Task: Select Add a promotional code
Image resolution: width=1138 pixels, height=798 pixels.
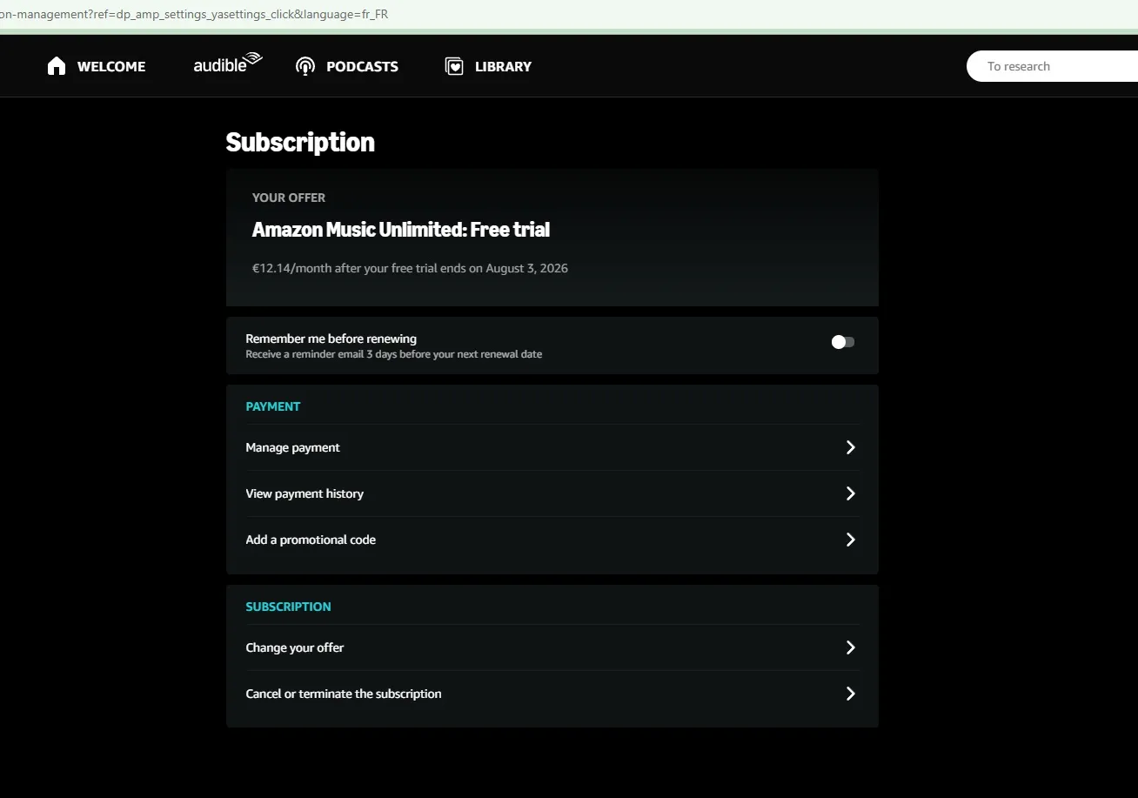Action: (552, 540)
